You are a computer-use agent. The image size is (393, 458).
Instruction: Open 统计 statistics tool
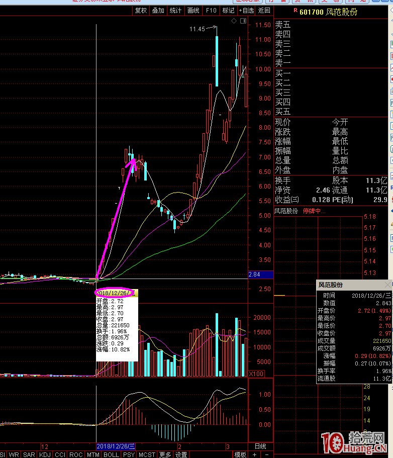click(x=175, y=11)
